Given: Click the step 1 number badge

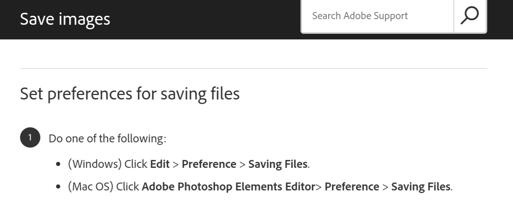Looking at the screenshot, I should tap(30, 138).
